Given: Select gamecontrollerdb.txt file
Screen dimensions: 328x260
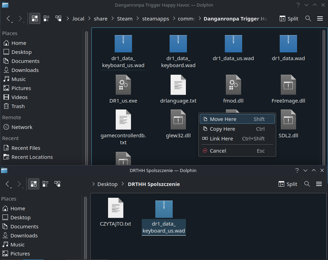Looking at the screenshot, I should 123,127.
